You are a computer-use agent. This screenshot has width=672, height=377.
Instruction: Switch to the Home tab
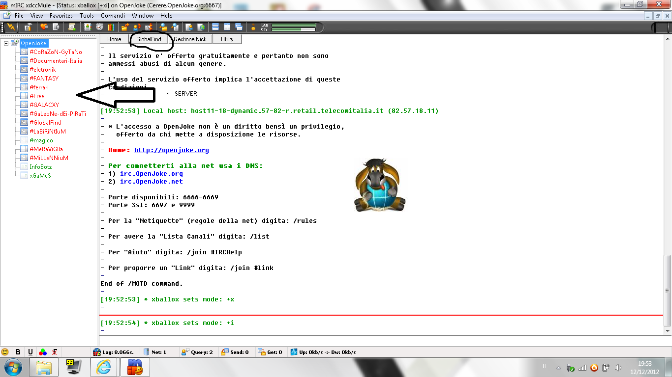click(114, 39)
